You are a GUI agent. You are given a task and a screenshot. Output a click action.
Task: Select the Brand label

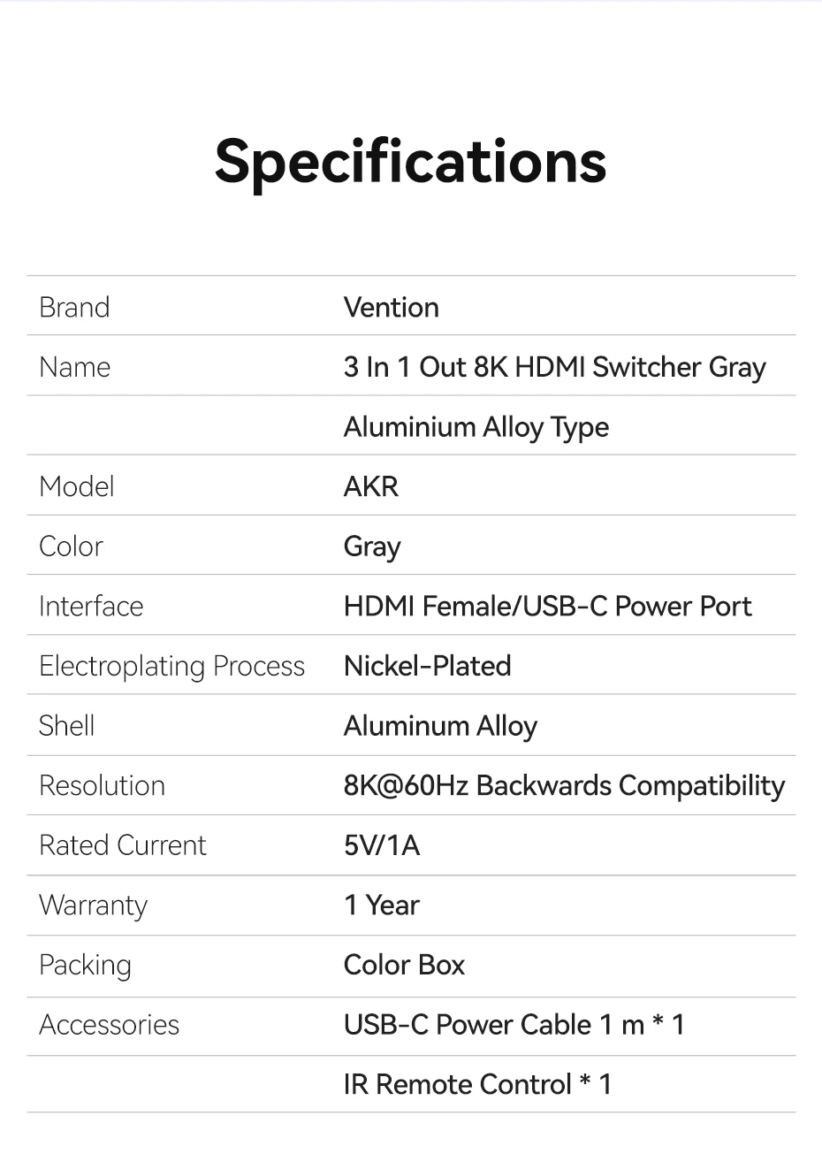74,308
